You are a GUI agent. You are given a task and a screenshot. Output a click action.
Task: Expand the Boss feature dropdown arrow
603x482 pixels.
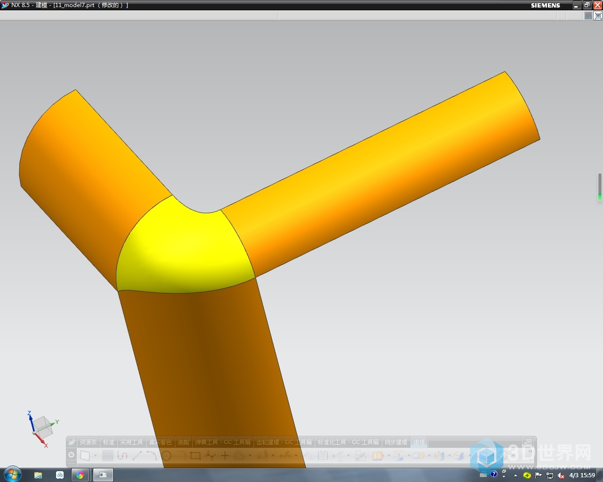pos(409,456)
